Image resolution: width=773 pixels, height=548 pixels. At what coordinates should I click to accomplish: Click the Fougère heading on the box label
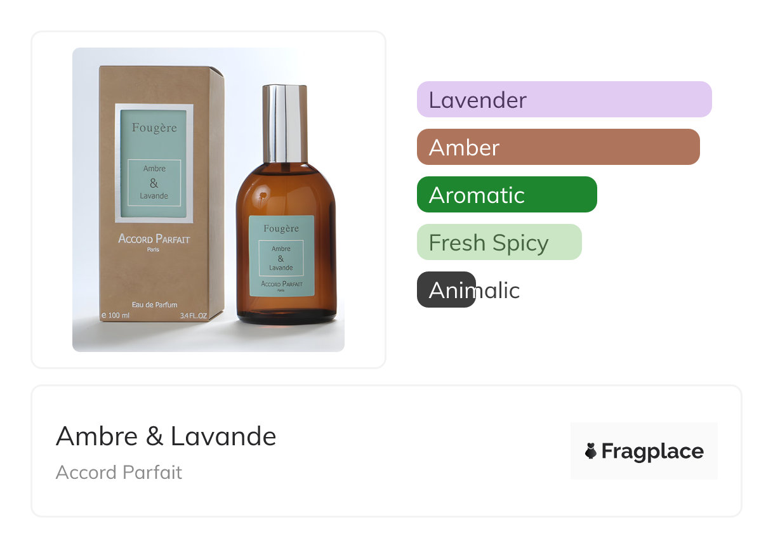coord(154,127)
